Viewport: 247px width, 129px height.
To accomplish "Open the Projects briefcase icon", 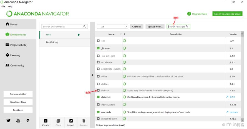I will click(7, 45).
